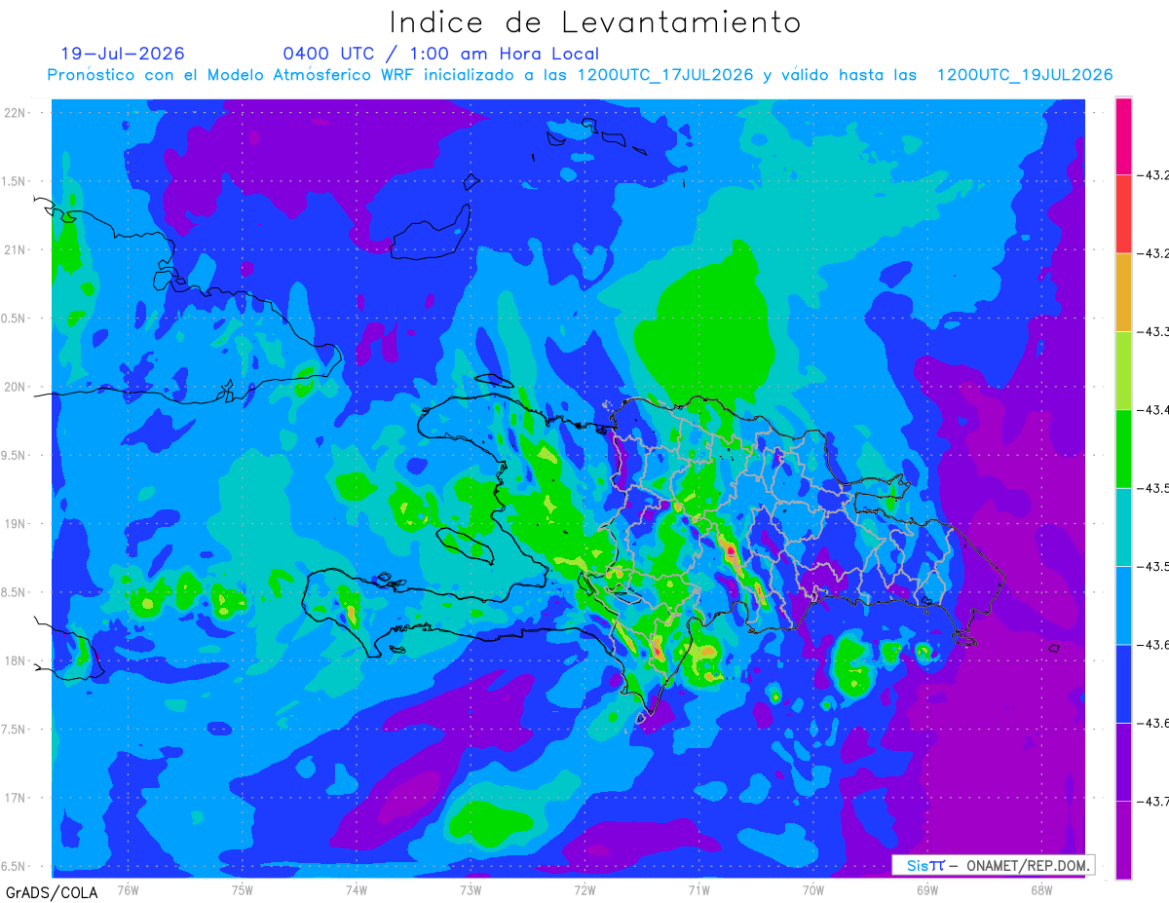Click the "73W" longitude label
Image resolution: width=1169 pixels, height=903 pixels.
[471, 889]
